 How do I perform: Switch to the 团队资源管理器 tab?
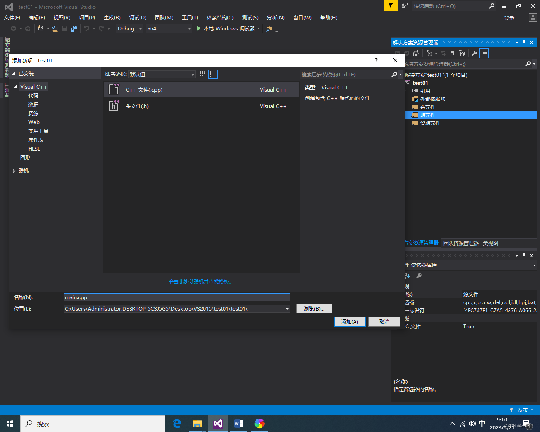pos(461,243)
